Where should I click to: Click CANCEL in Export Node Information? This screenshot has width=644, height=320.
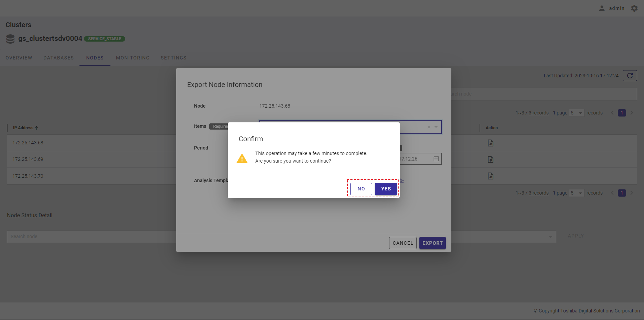[x=402, y=243]
